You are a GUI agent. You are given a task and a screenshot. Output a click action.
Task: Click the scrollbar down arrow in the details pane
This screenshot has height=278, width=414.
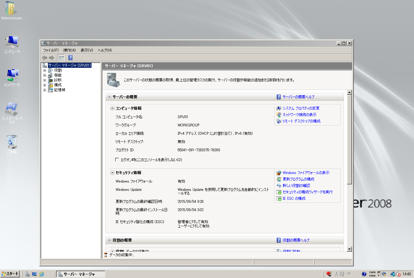(x=349, y=249)
